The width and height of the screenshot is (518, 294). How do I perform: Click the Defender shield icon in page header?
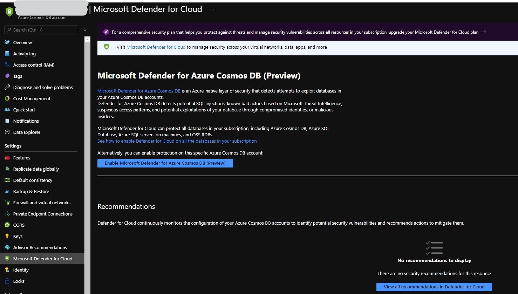[9, 12]
